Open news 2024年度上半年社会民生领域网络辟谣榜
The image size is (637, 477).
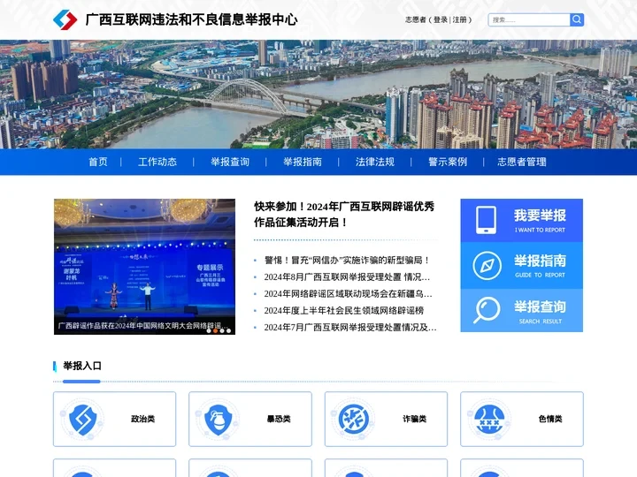tap(344, 311)
